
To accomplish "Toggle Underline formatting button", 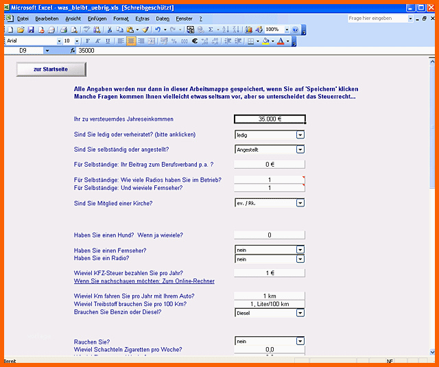I will 108,41.
